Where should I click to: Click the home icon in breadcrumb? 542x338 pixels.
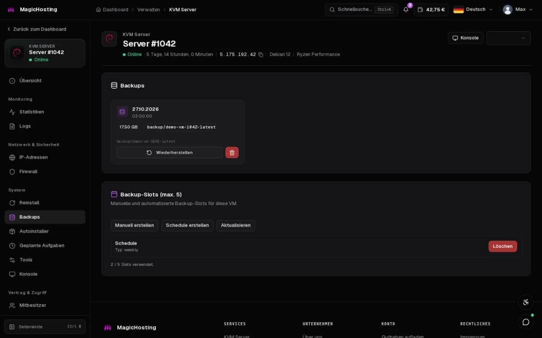[98, 9]
